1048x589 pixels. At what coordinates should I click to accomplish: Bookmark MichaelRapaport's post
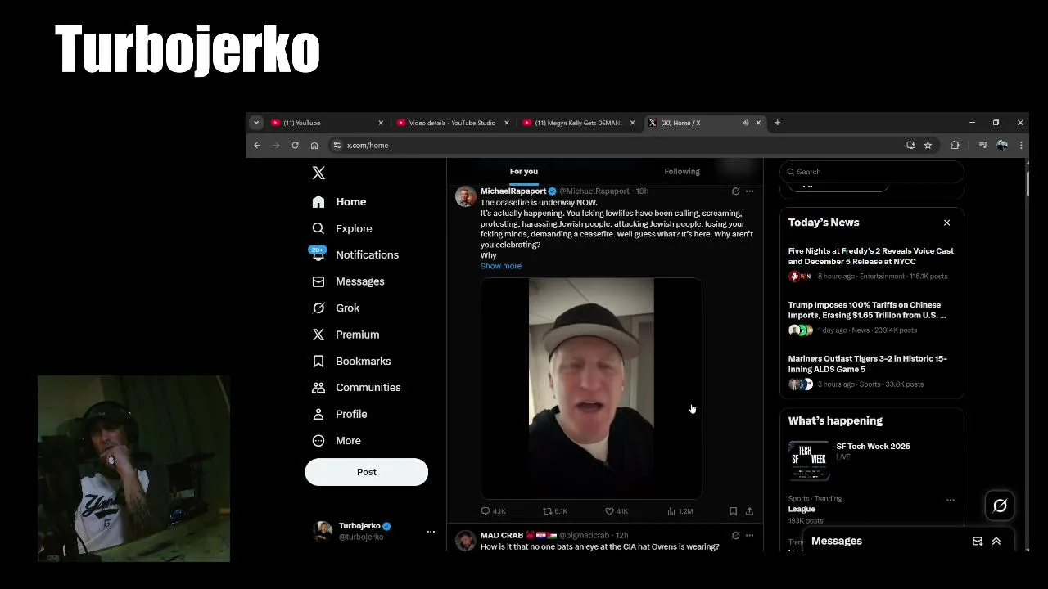pyautogui.click(x=733, y=511)
